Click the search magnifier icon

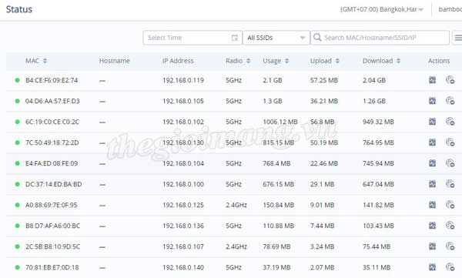point(317,38)
